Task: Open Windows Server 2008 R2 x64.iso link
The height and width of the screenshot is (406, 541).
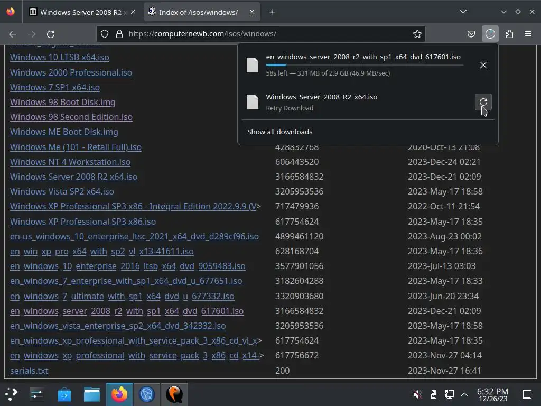Action: [73, 177]
